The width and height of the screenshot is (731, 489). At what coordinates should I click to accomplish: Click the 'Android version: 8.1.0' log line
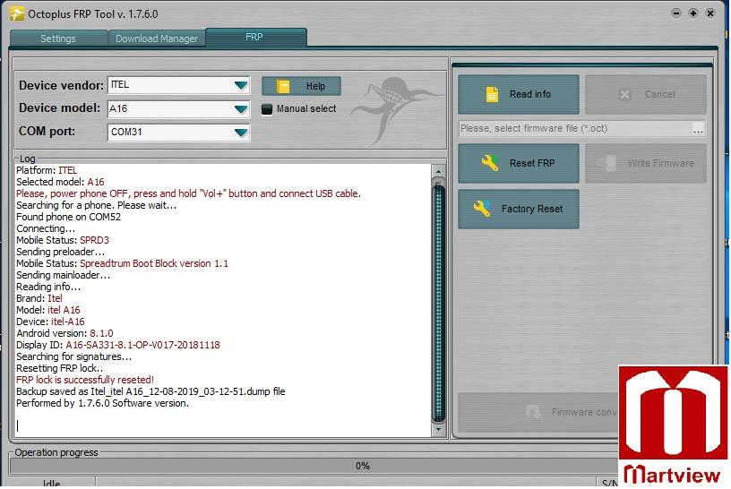tap(64, 333)
